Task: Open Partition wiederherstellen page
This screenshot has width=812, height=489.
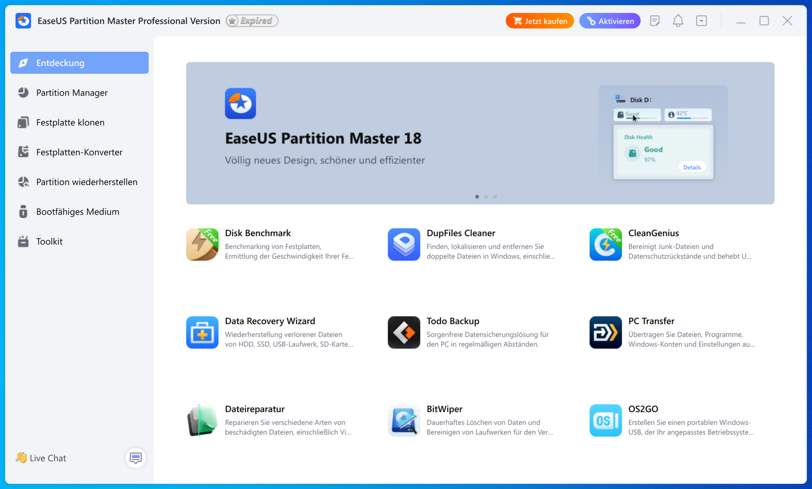Action: click(x=79, y=182)
